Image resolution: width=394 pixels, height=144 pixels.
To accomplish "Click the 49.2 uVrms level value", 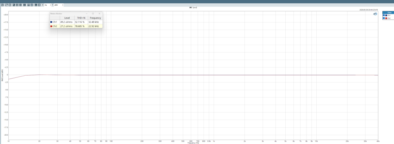I will [x=66, y=22].
